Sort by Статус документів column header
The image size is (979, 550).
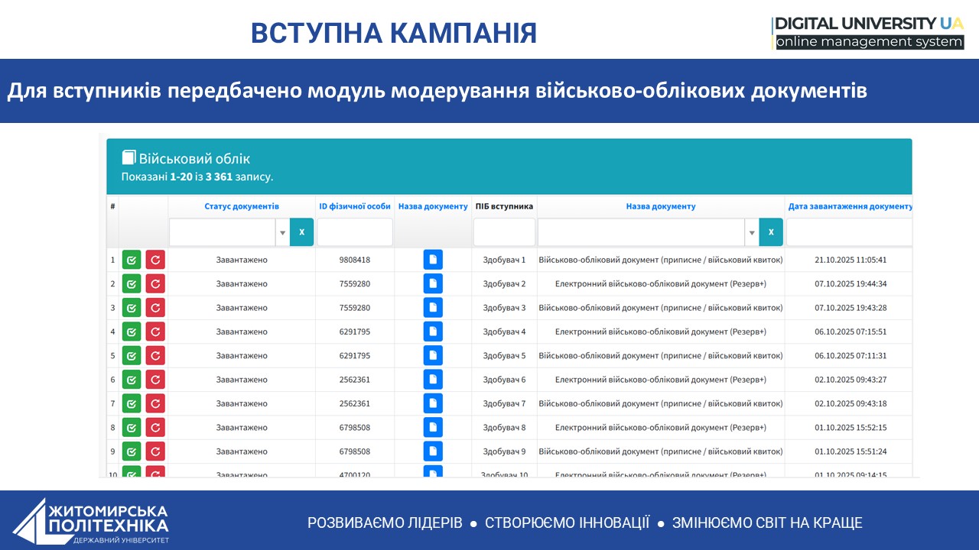(x=242, y=206)
